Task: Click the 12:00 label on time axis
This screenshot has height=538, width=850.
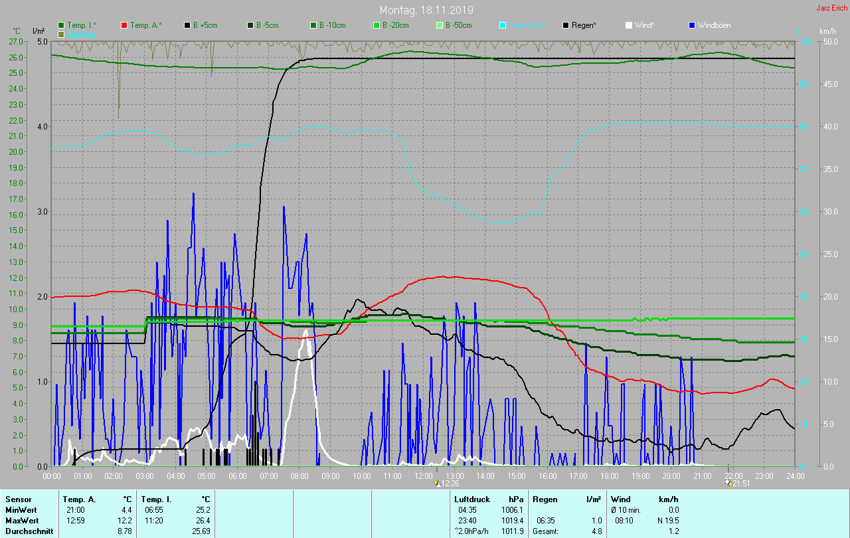Action: [423, 476]
